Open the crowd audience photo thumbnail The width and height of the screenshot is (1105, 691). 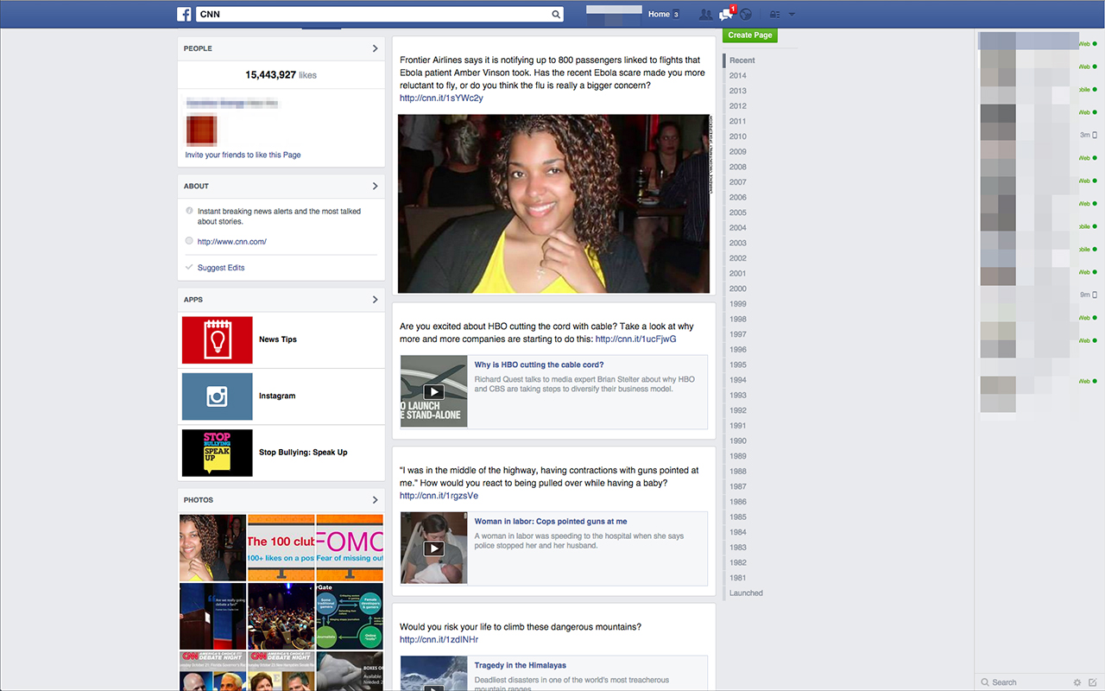(281, 616)
